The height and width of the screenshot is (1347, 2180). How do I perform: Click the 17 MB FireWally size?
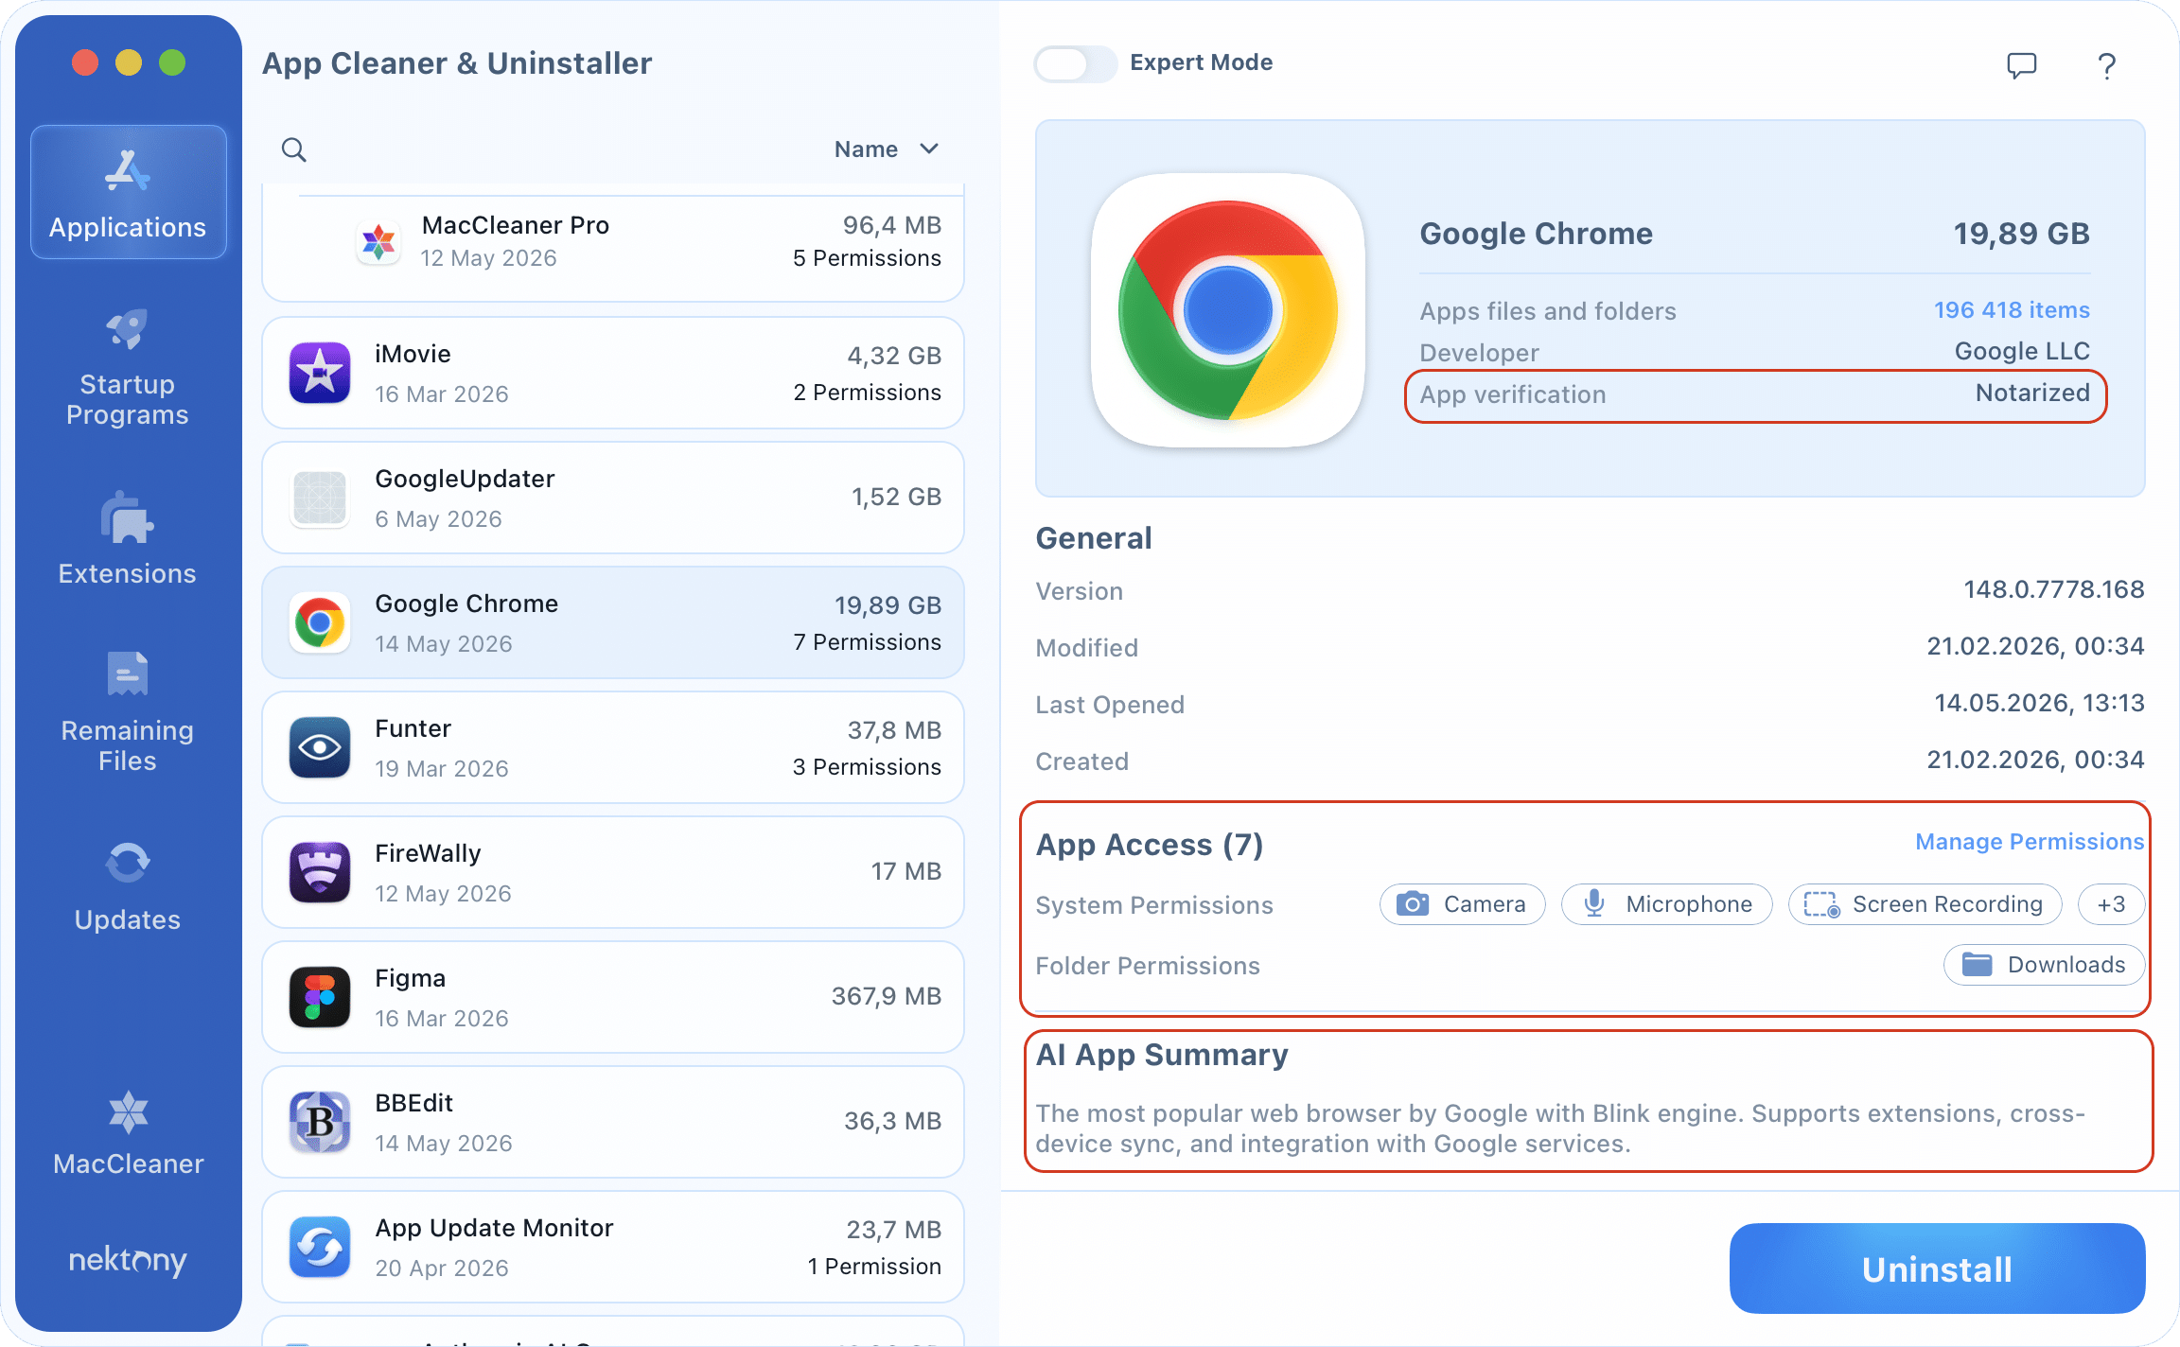(x=905, y=871)
